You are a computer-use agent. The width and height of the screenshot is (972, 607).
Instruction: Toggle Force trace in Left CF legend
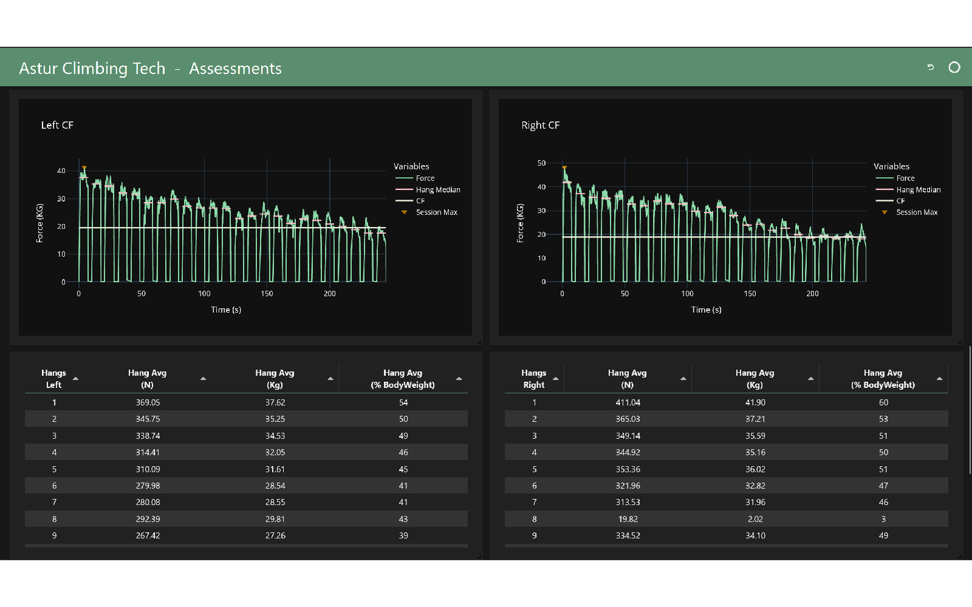click(425, 178)
